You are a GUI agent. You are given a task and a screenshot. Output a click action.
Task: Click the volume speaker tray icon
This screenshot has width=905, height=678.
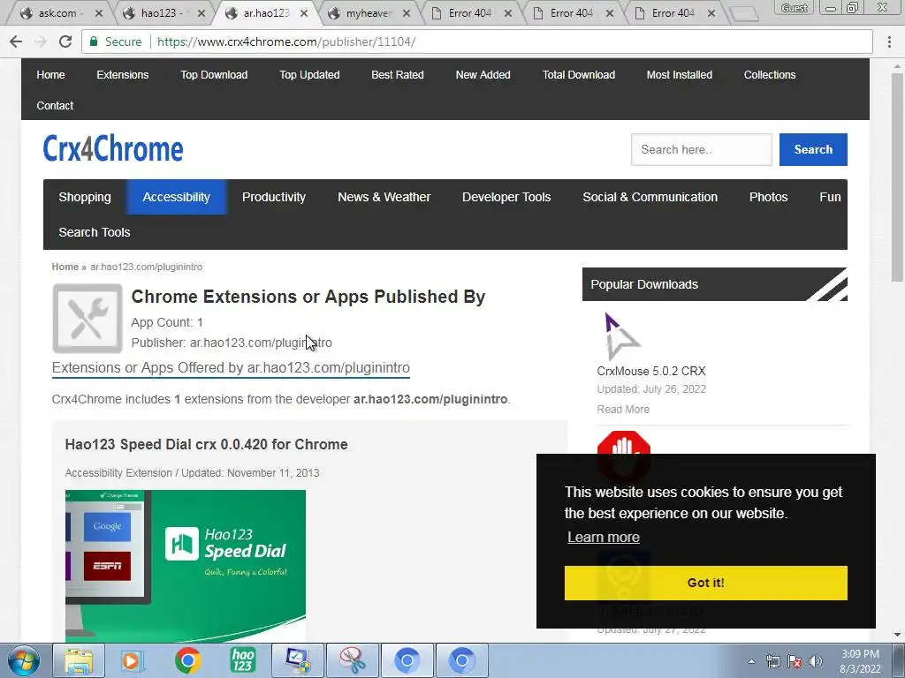click(x=815, y=661)
